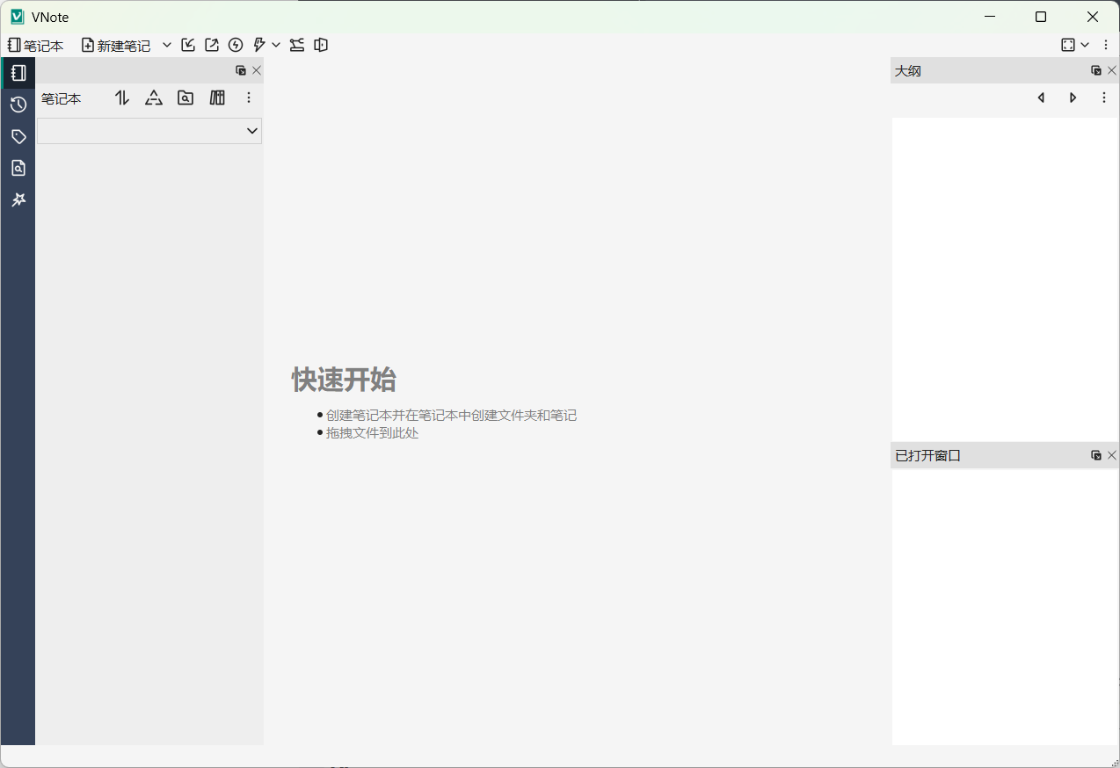The width and height of the screenshot is (1120, 768).
Task: Float the 已打开窗口 panel
Action: coord(1096,455)
